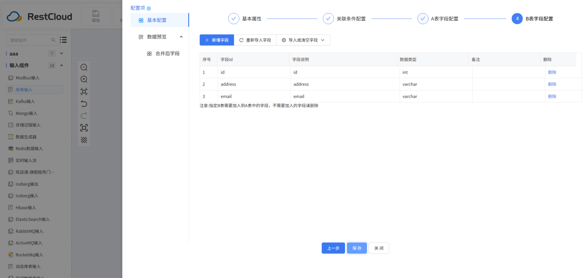Image resolution: width=586 pixels, height=278 pixels.
Task: Toggle the component list view icon
Action: [x=63, y=40]
